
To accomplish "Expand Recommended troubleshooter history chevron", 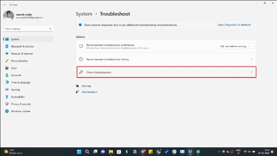I will 251,59.
